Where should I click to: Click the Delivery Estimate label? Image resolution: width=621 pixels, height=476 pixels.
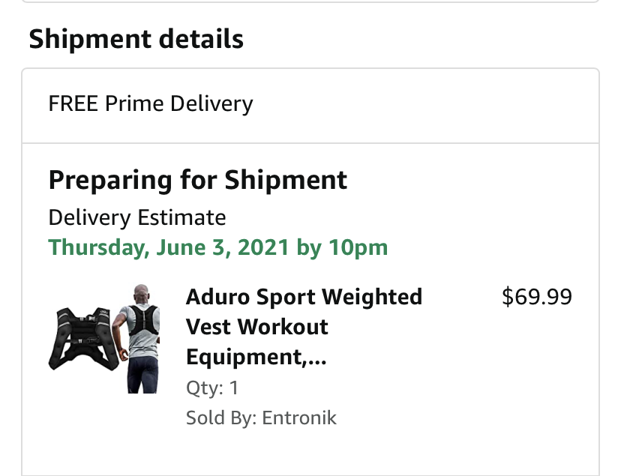(137, 217)
